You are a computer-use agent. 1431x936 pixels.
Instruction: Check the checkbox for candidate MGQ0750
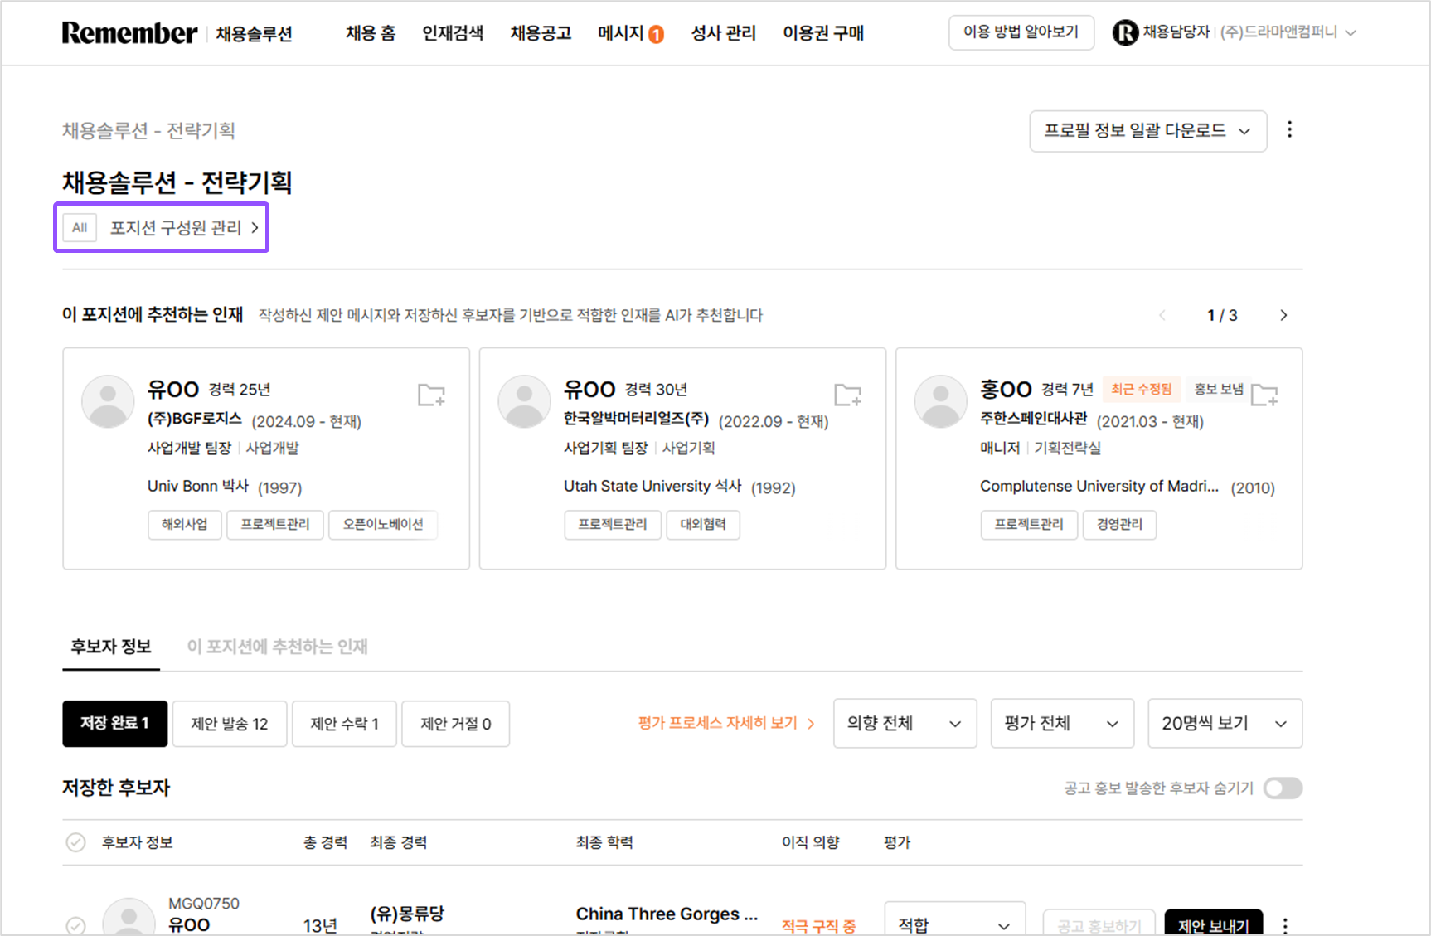pos(75,925)
